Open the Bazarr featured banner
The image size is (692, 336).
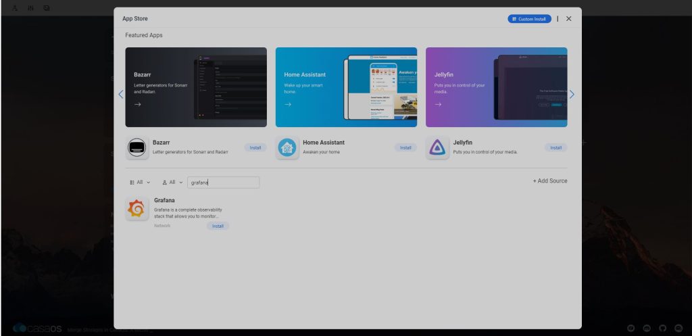(x=196, y=87)
